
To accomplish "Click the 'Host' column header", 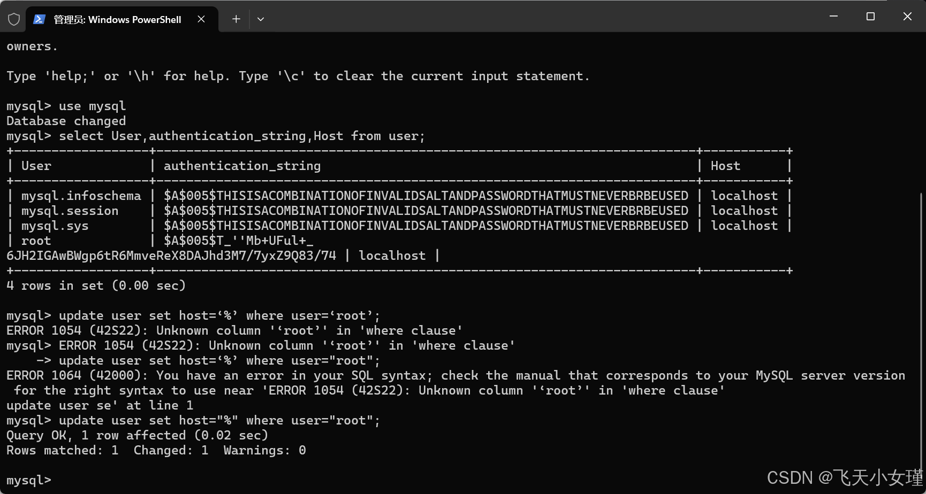I will pos(725,166).
